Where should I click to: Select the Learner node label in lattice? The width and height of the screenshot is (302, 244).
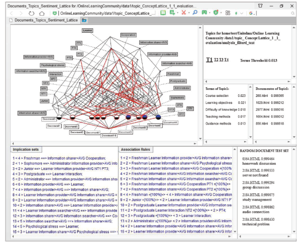(x=88, y=30)
